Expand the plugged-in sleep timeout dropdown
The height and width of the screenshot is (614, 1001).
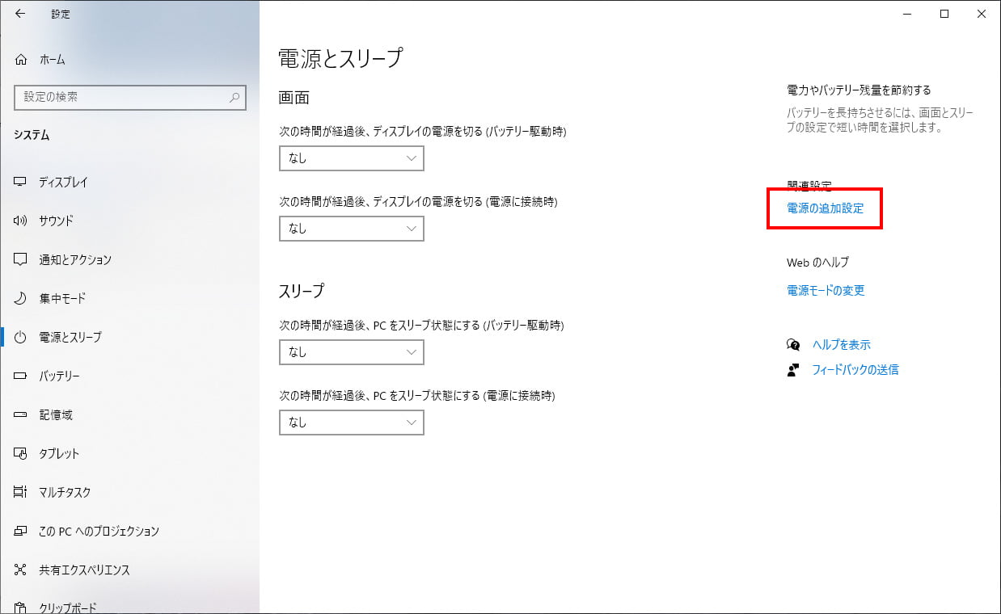(351, 422)
